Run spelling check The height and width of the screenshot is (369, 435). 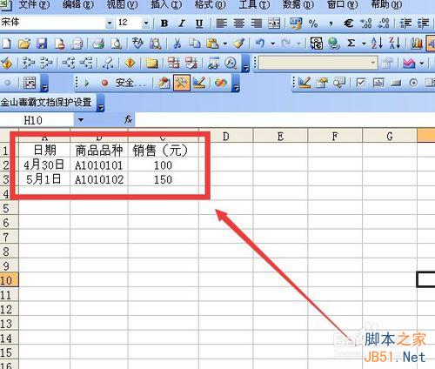coord(137,44)
